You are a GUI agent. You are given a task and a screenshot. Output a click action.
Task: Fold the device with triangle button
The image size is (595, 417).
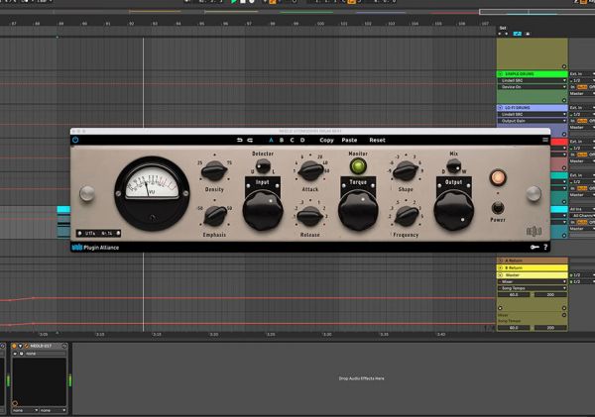pyautogui.click(x=21, y=346)
